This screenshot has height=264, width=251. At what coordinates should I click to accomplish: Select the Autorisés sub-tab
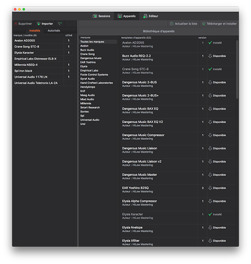click(54, 31)
